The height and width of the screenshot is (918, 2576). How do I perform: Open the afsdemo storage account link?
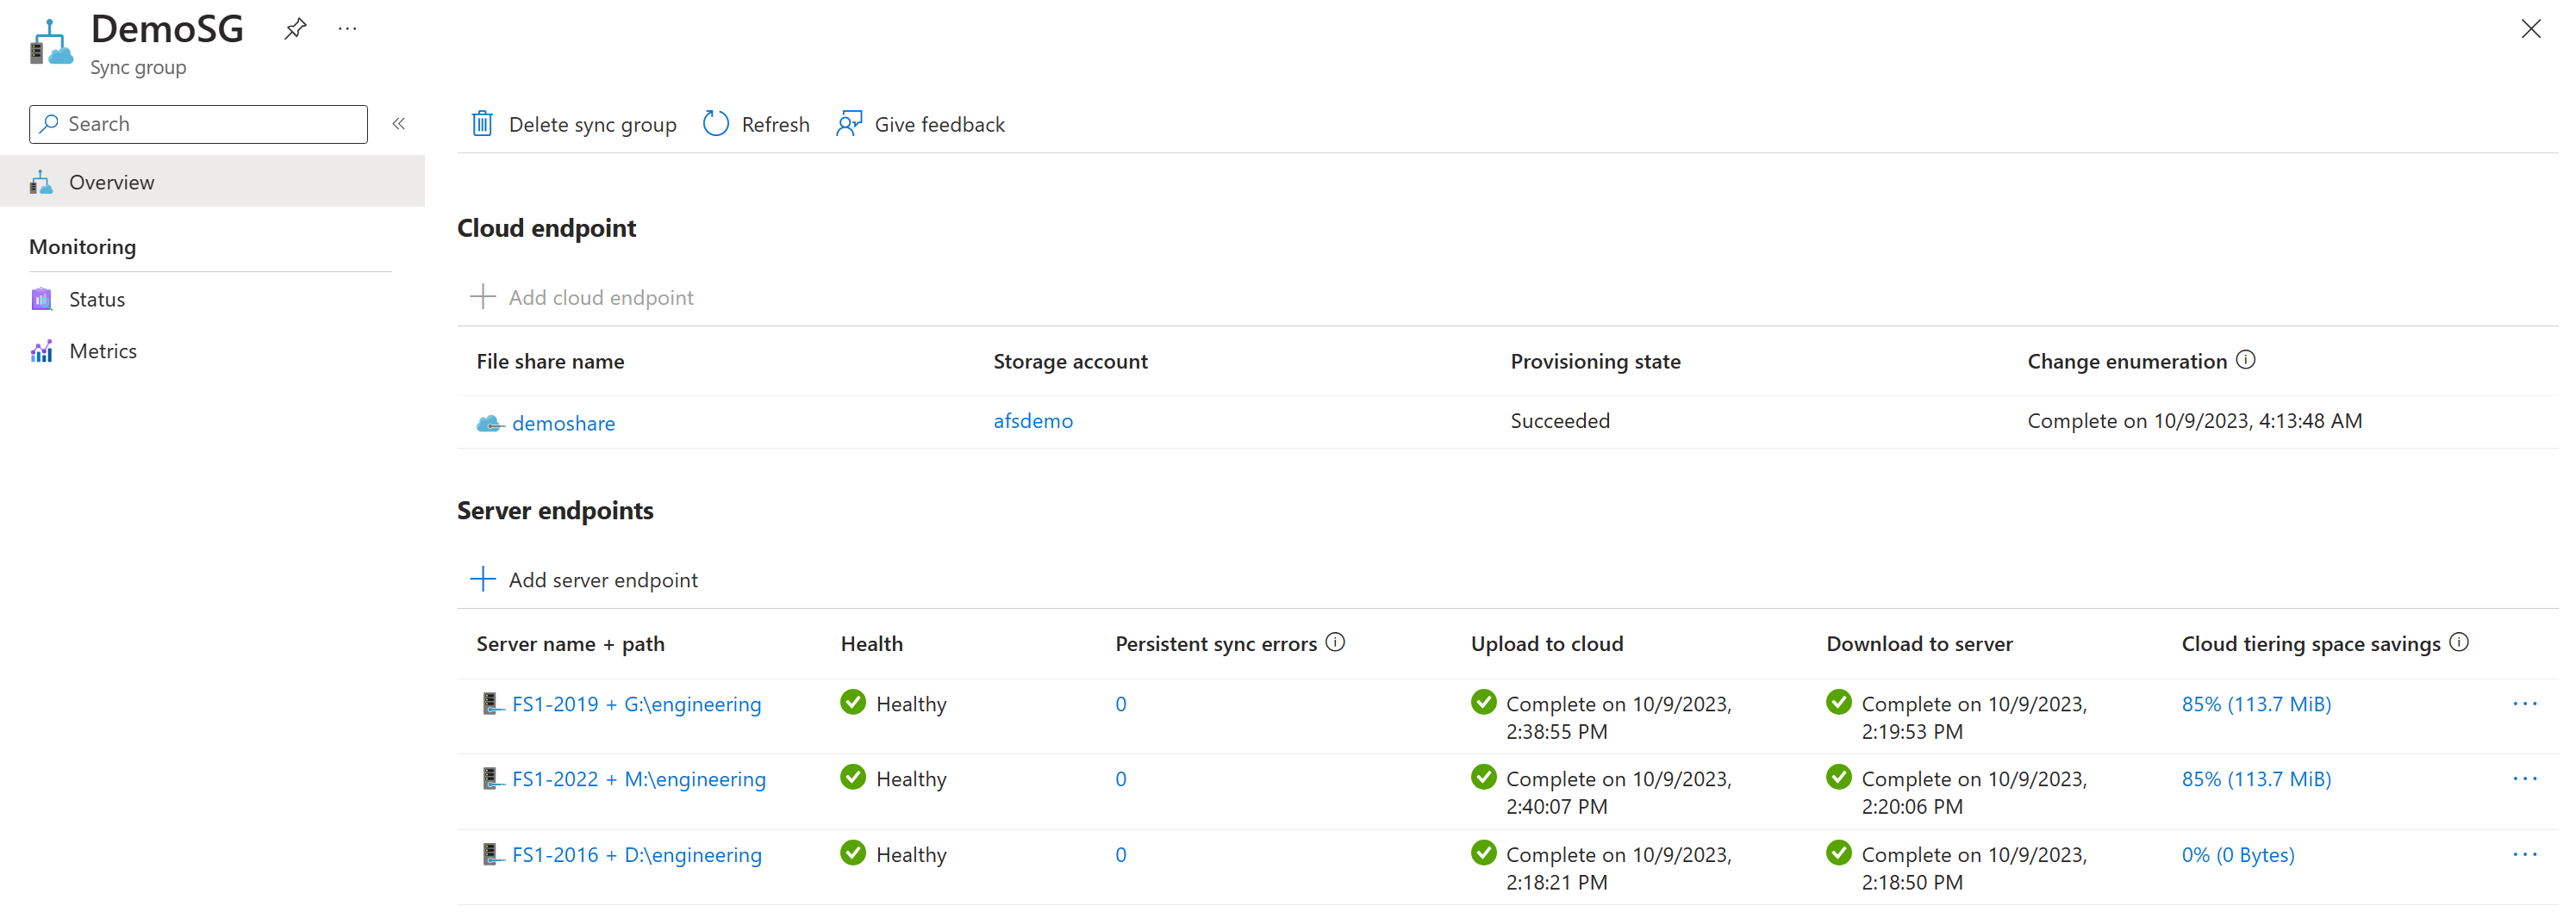tap(1033, 420)
